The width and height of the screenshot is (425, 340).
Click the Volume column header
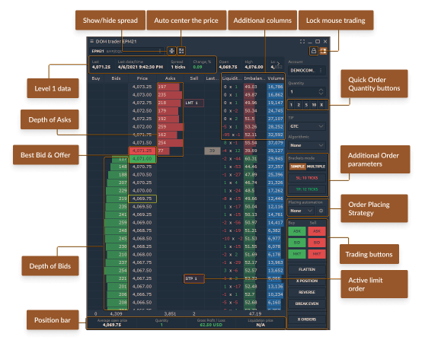pyautogui.click(x=276, y=78)
